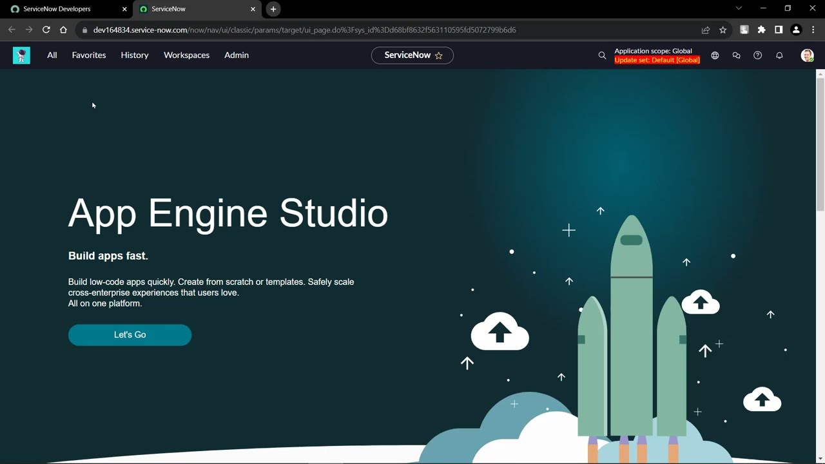The width and height of the screenshot is (825, 464).
Task: Click the Let's Go button
Action: 130,335
